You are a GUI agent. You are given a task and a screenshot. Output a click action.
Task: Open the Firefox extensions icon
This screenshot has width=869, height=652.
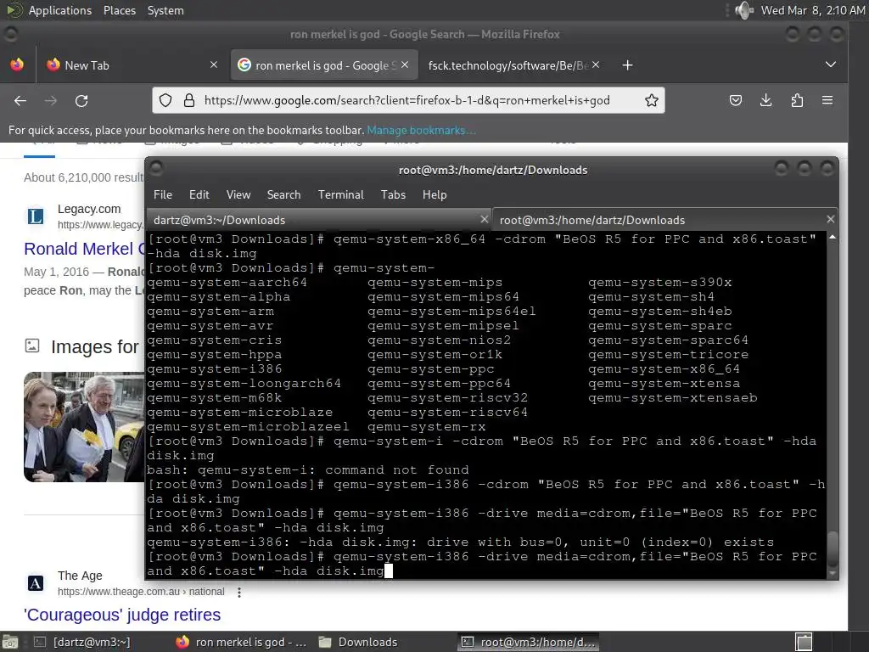click(x=797, y=100)
